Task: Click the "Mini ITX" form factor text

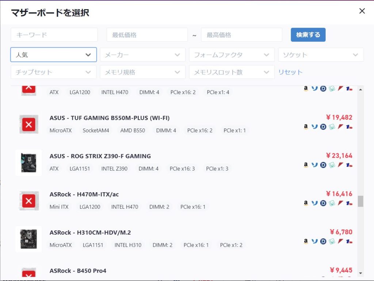Action: coord(59,207)
